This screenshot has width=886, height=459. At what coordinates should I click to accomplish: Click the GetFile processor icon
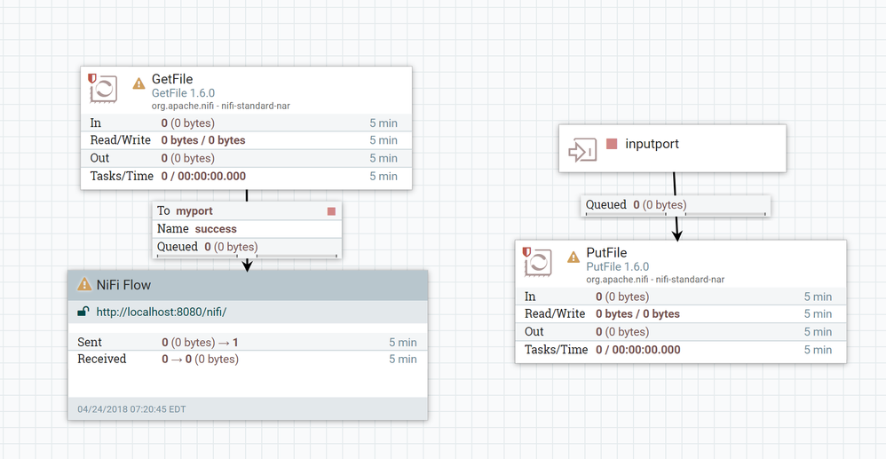pyautogui.click(x=103, y=88)
